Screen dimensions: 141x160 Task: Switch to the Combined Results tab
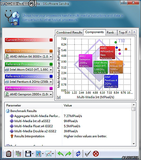pos(69,33)
